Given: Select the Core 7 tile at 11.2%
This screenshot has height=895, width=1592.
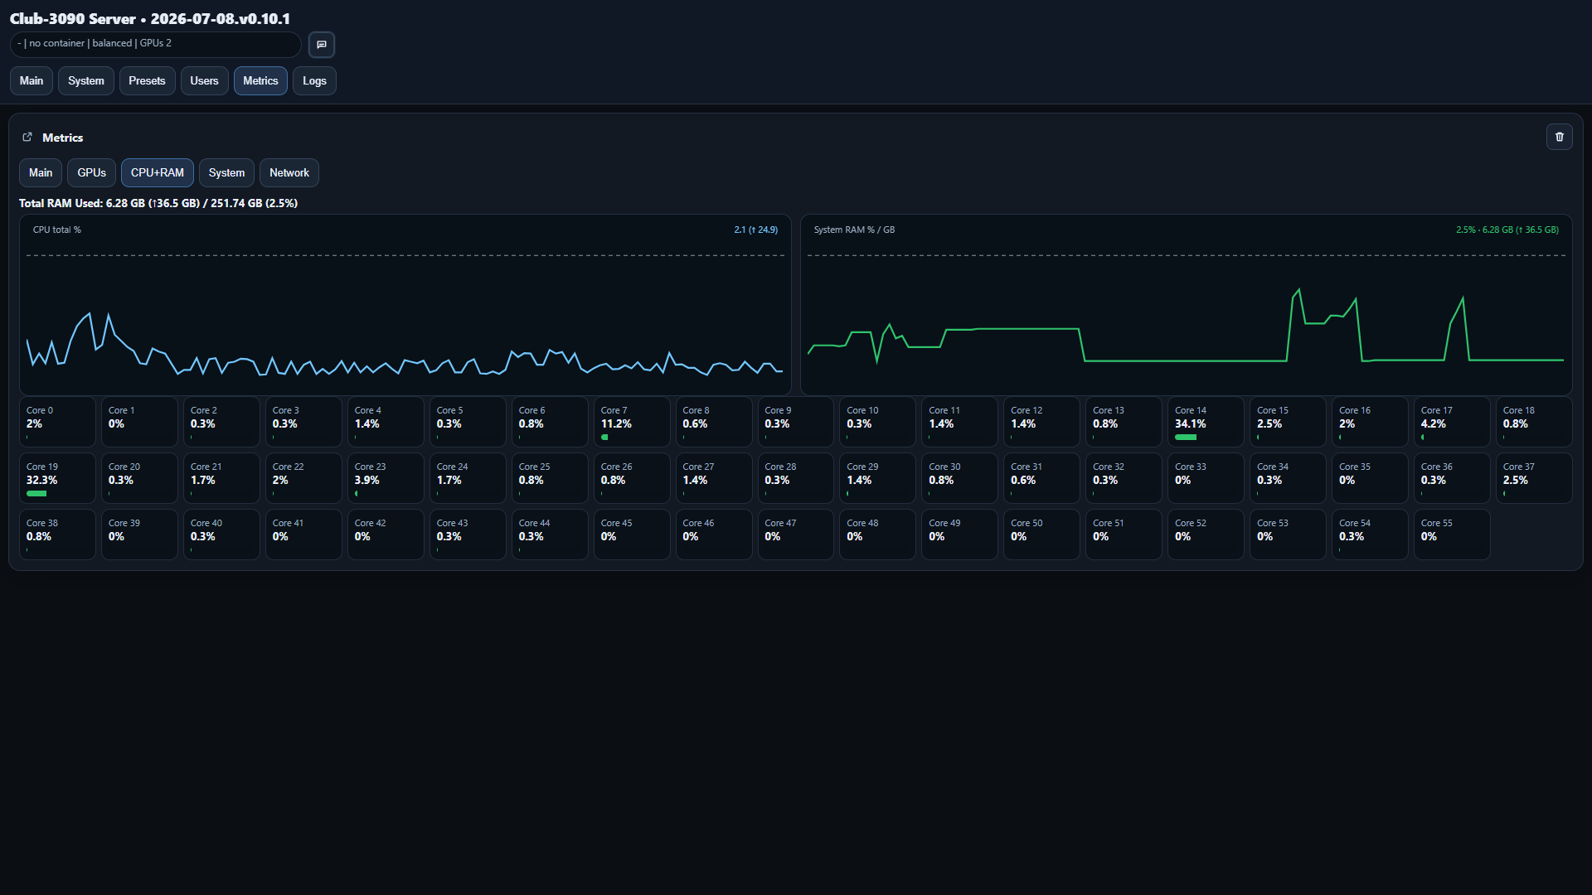Looking at the screenshot, I should [x=632, y=422].
